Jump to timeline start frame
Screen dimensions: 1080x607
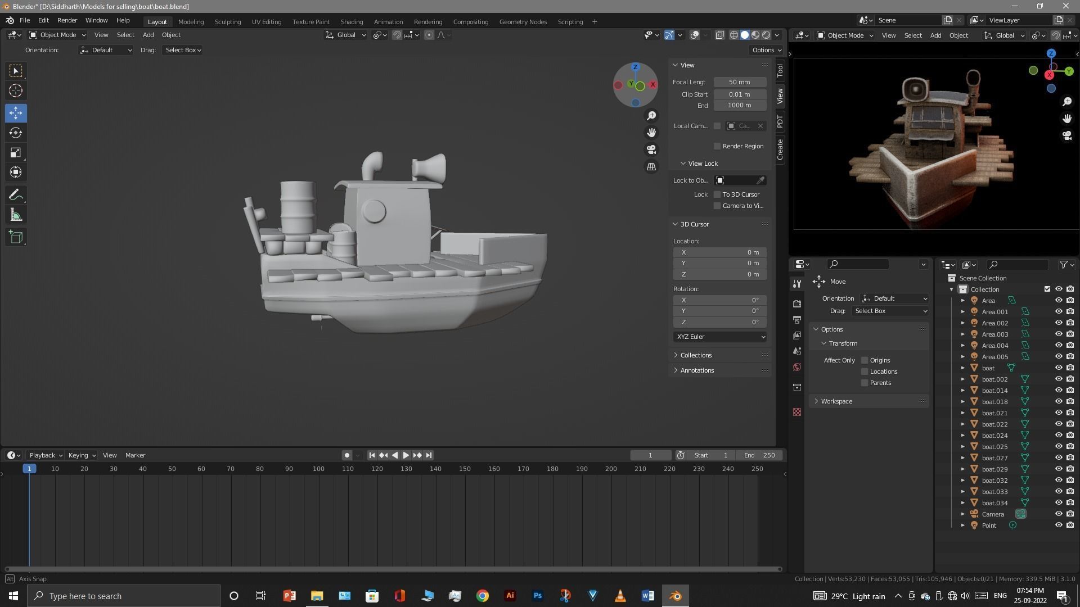coord(372,455)
